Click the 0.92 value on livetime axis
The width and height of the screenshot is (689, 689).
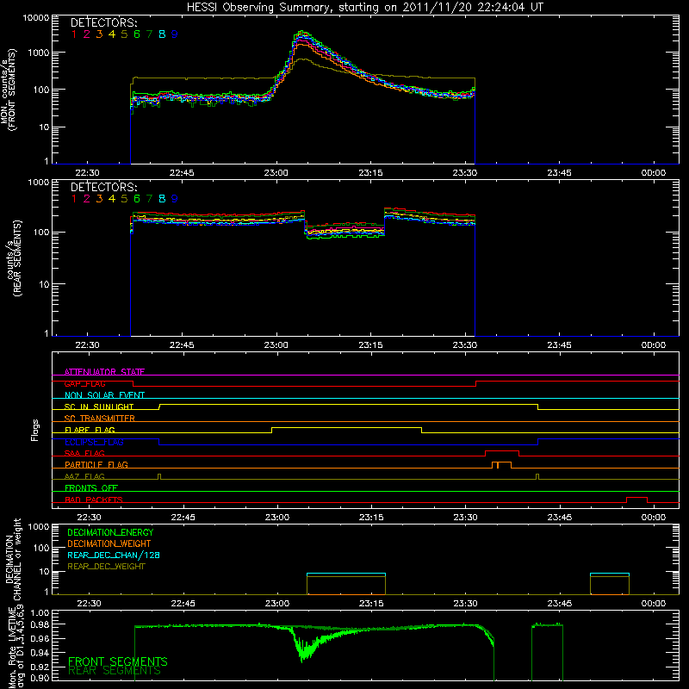point(40,667)
